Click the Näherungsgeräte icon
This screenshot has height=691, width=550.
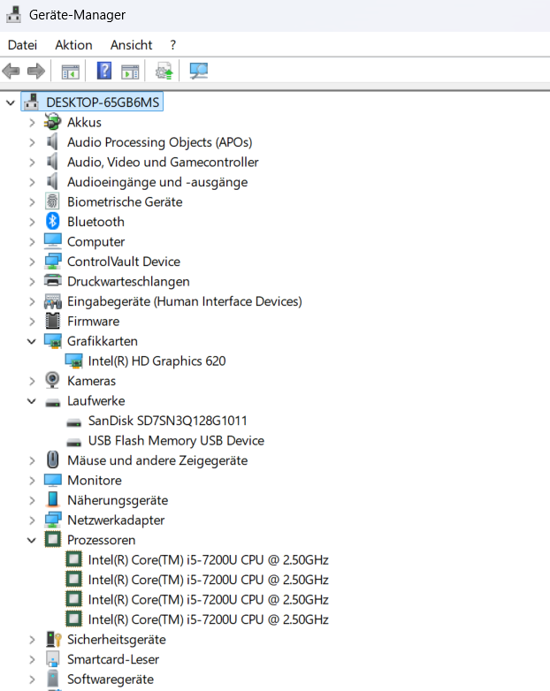pos(52,500)
